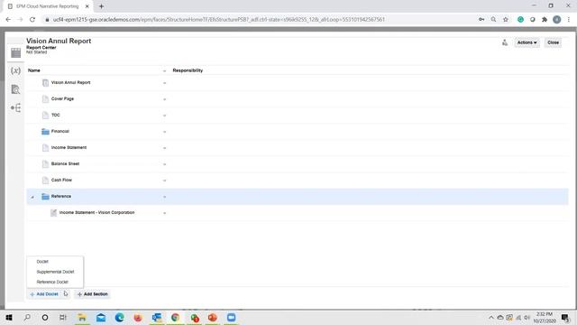577x325 pixels.
Task: Open a new browser tab
Action: point(101,6)
